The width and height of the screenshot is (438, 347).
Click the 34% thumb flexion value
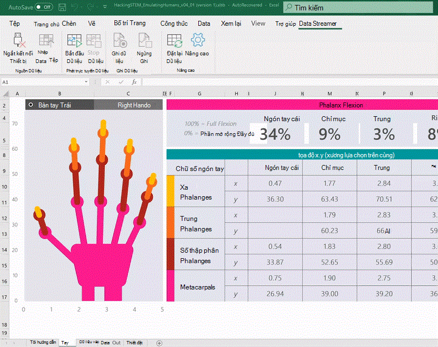(275, 134)
